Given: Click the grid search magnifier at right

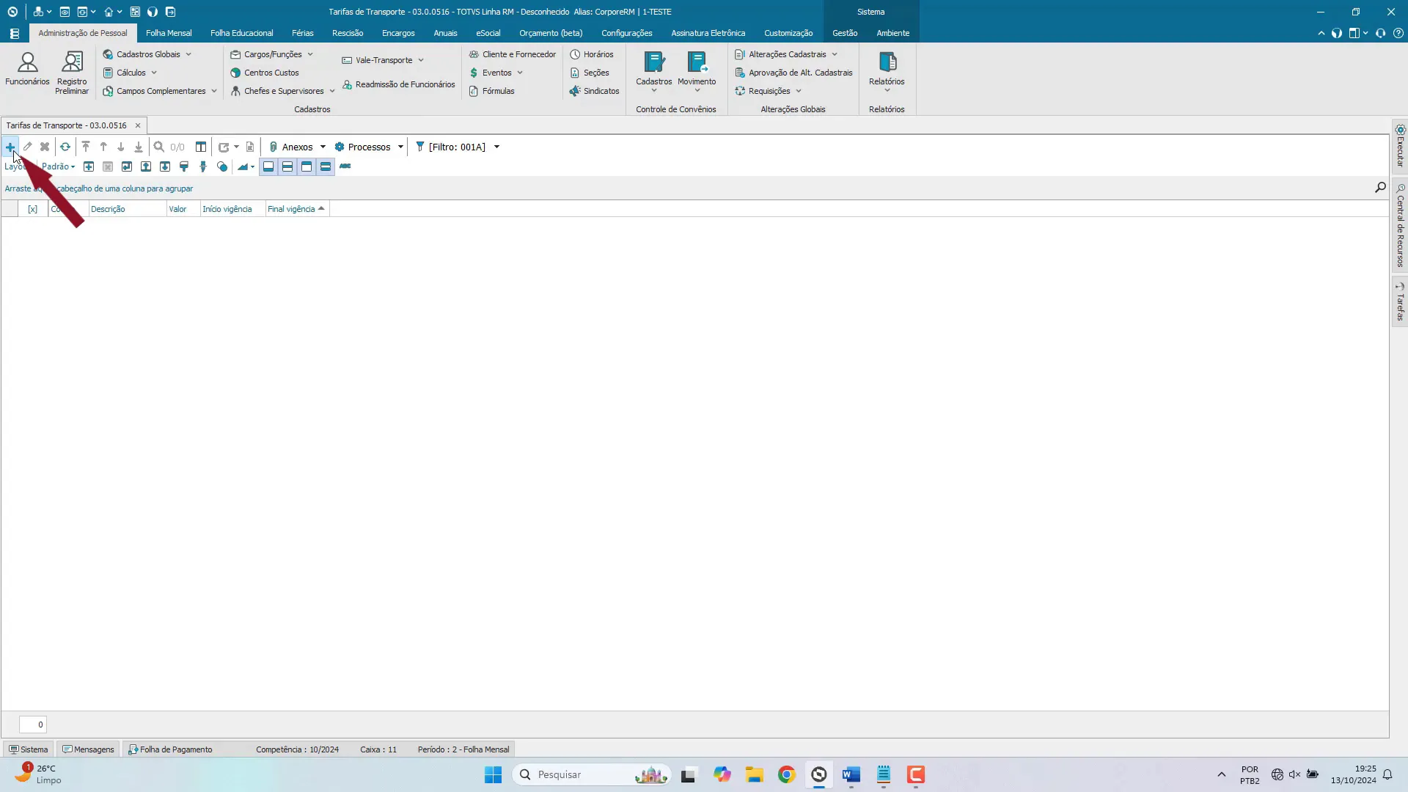Looking at the screenshot, I should (1380, 188).
